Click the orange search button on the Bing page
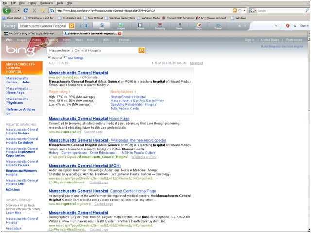The width and height of the screenshot is (311, 233). (141, 50)
